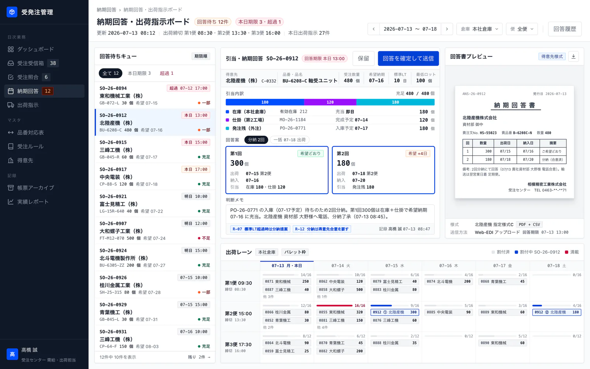590x369 pixels.
Task: Click the 品番対応表 arrows icon
Action: click(11, 132)
